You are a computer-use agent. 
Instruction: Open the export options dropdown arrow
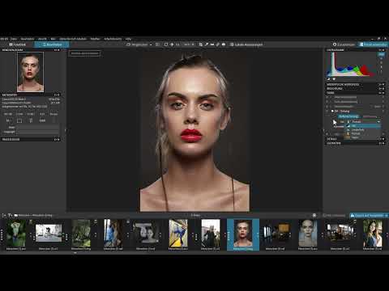387,215
